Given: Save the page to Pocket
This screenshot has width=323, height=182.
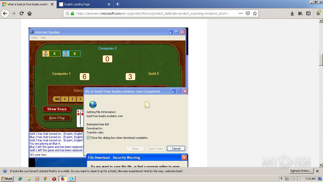Looking at the screenshot, I should 248,13.
